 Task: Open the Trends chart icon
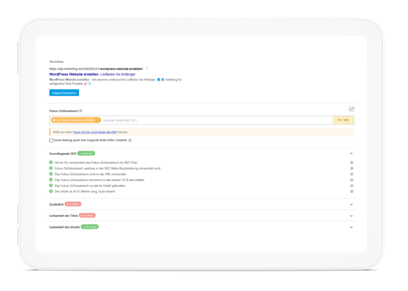click(351, 109)
